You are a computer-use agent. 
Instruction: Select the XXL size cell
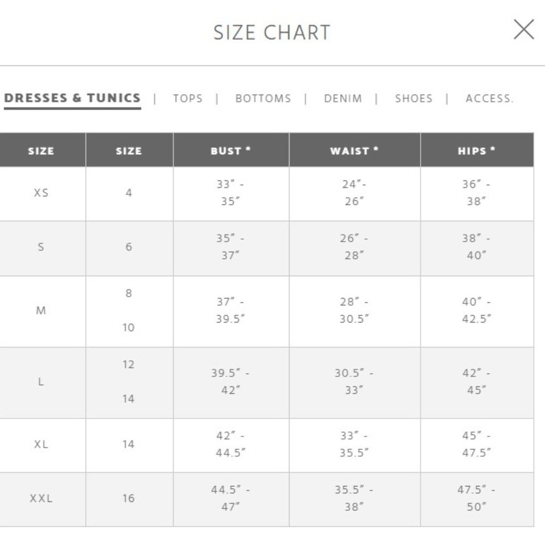pyautogui.click(x=41, y=499)
